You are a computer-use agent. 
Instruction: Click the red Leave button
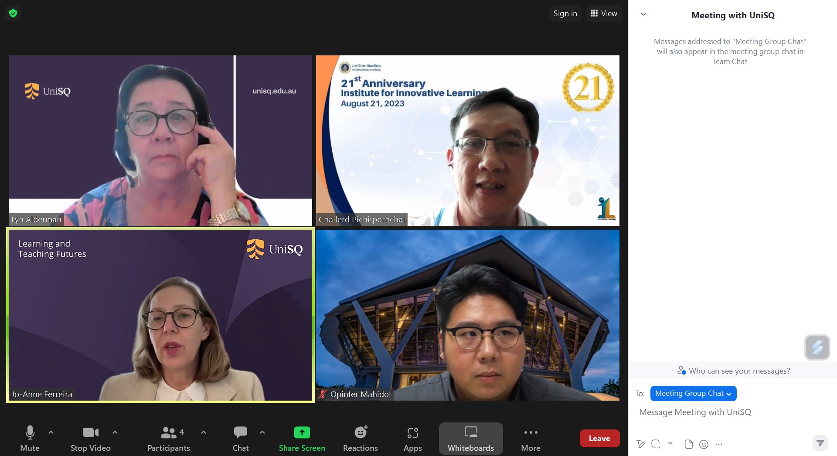click(599, 439)
